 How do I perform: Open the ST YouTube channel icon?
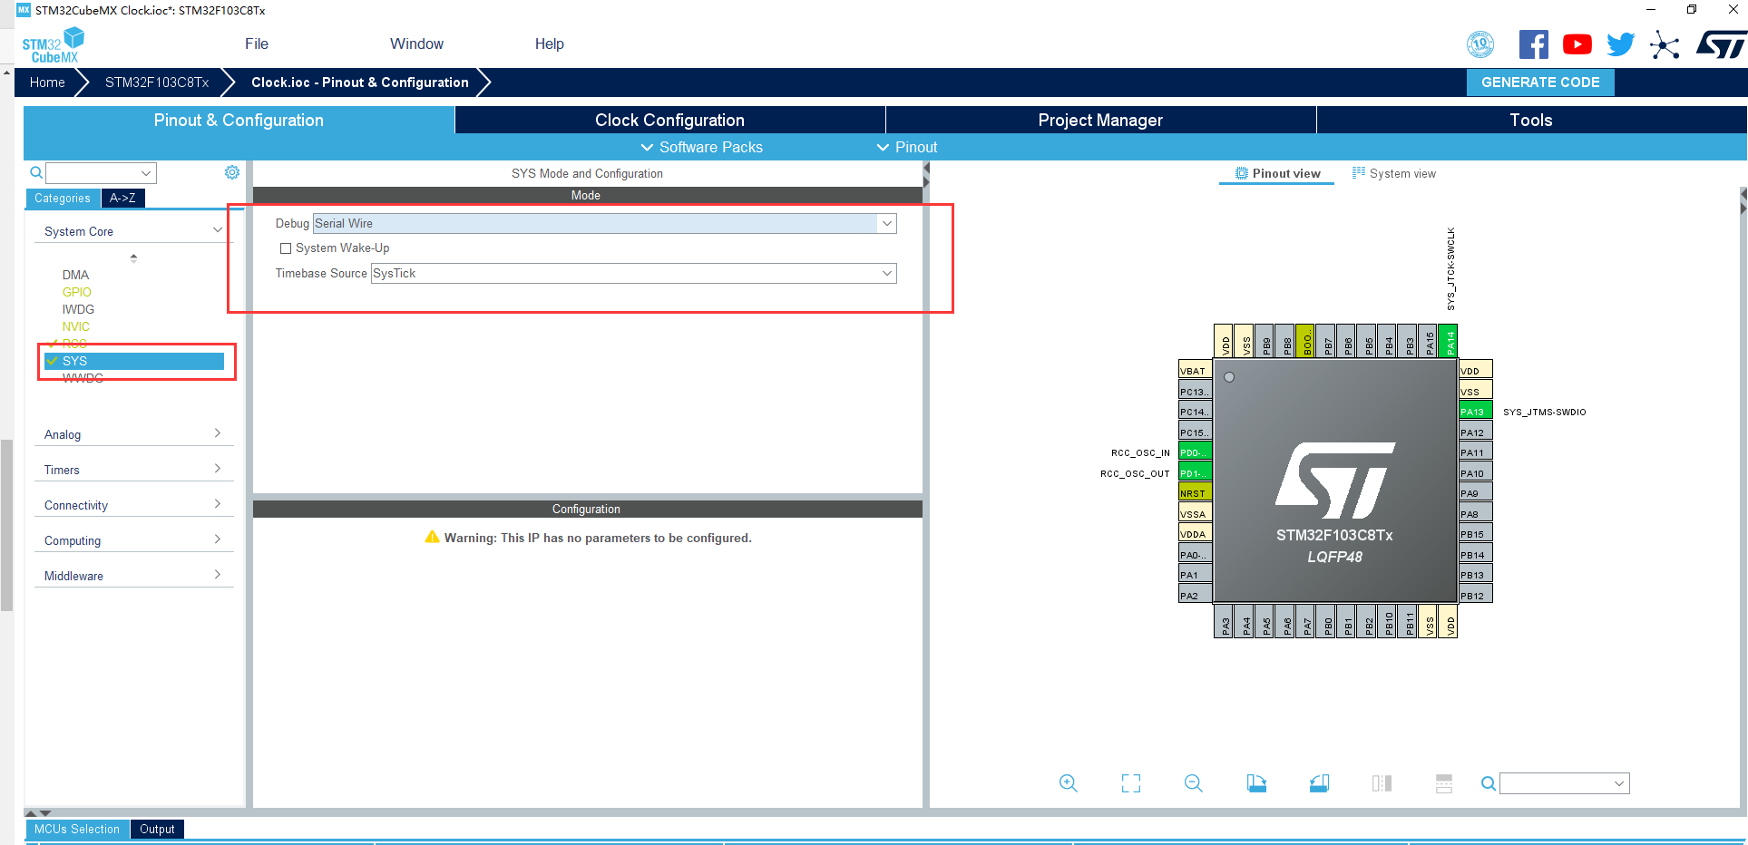point(1577,44)
